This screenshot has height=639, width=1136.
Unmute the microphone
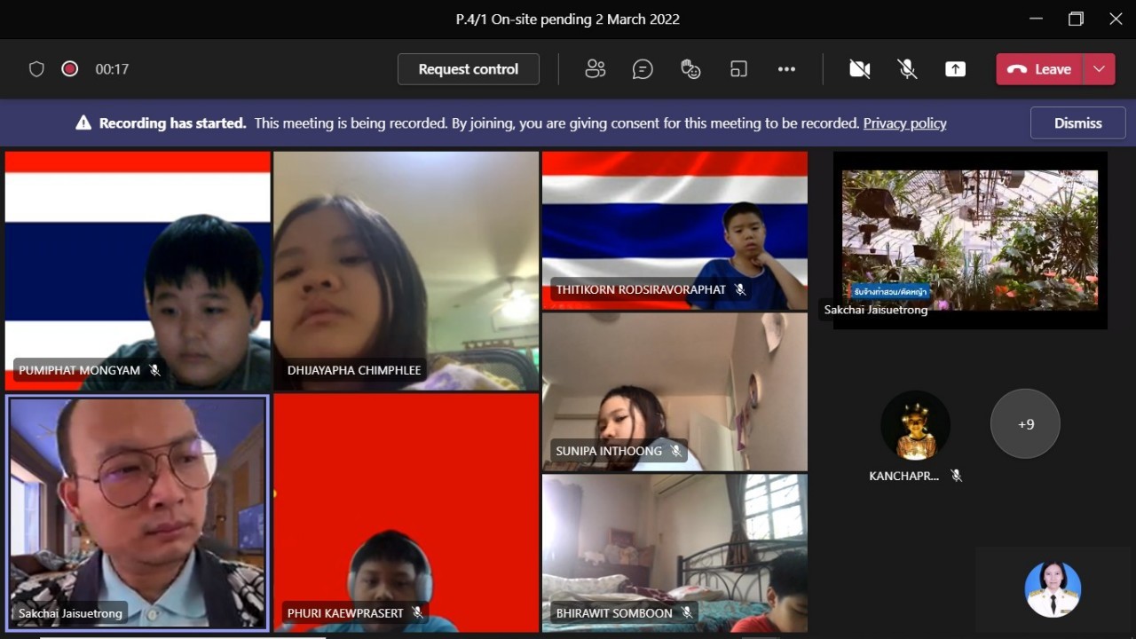click(907, 69)
